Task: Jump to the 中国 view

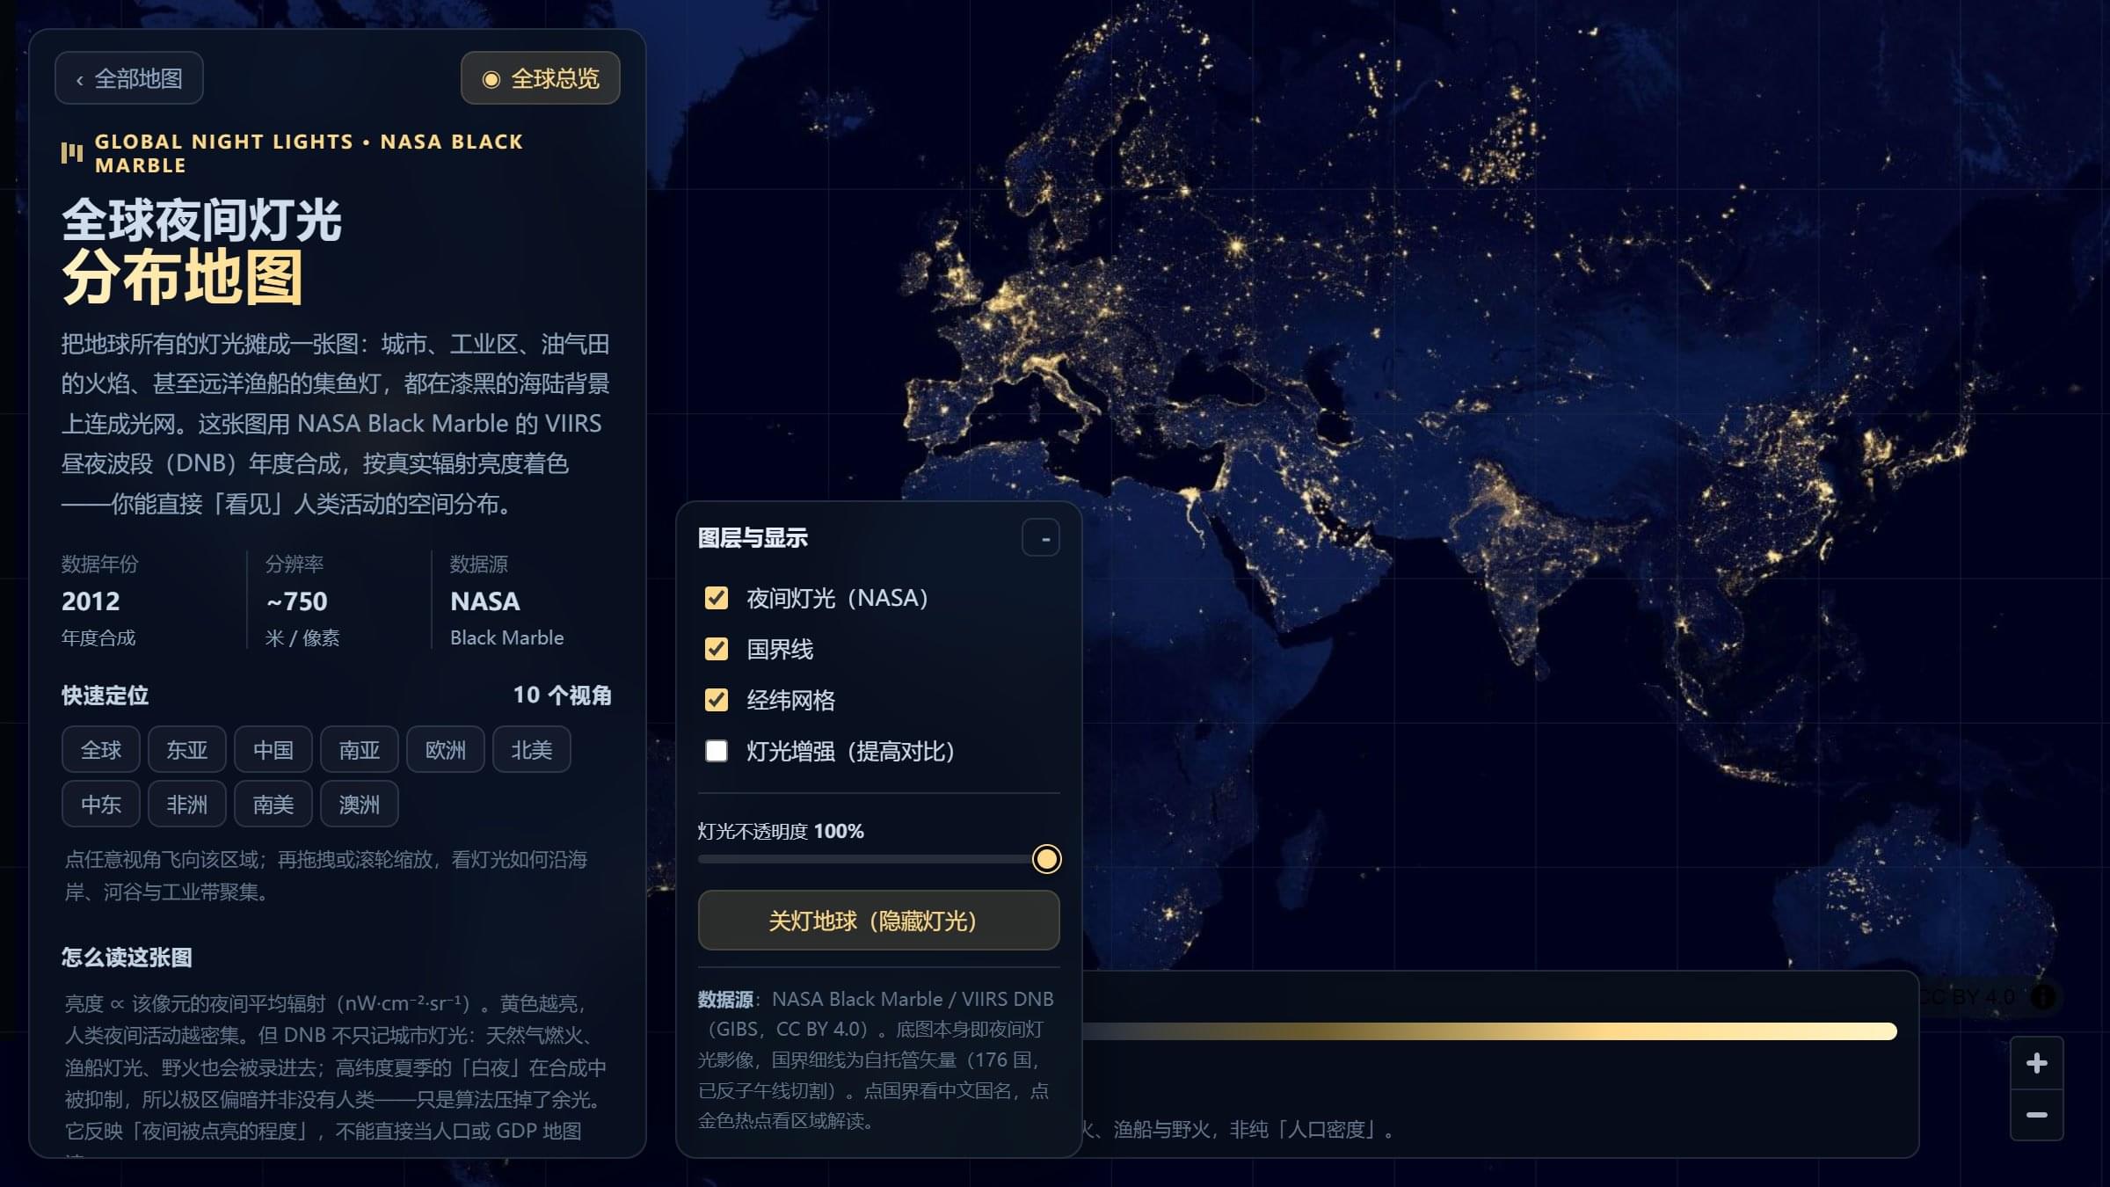Action: 273,750
